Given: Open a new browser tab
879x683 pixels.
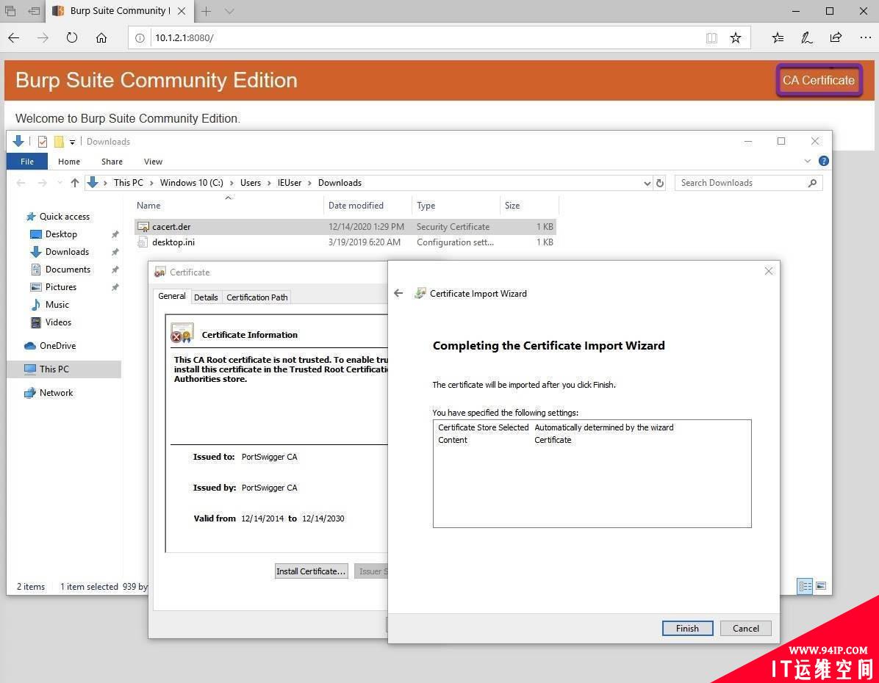Looking at the screenshot, I should click(x=207, y=10).
